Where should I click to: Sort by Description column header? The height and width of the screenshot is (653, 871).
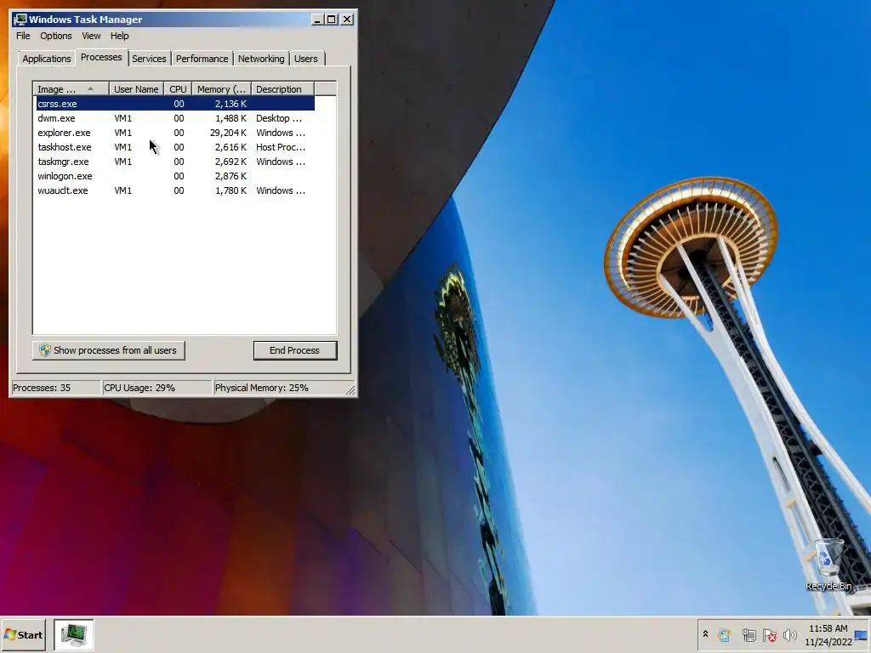point(282,89)
